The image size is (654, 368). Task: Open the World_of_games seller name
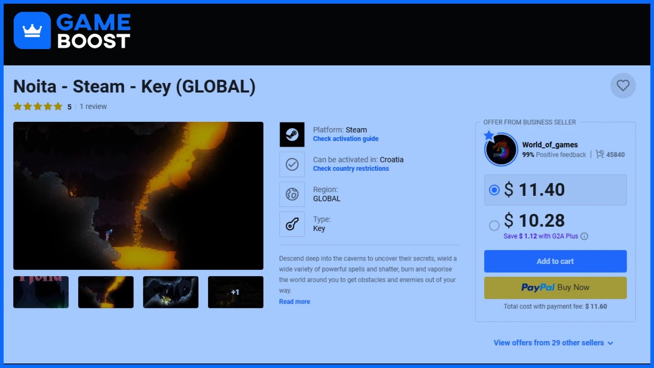(x=550, y=145)
